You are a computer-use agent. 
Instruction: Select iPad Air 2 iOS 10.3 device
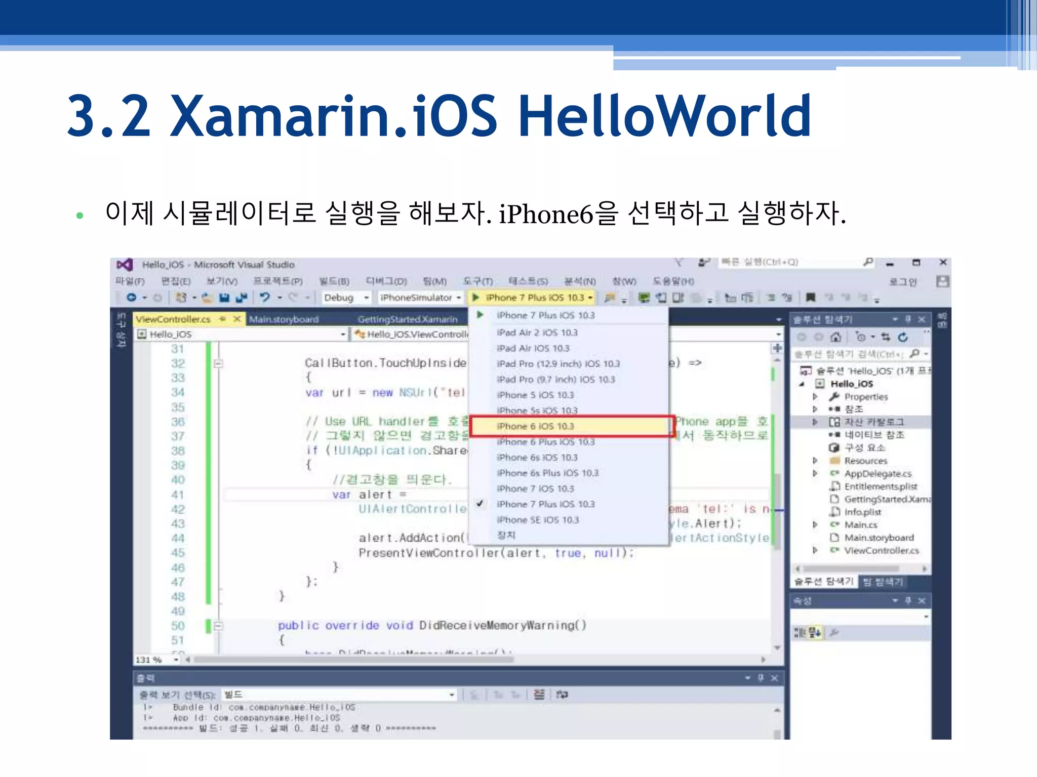pos(569,332)
